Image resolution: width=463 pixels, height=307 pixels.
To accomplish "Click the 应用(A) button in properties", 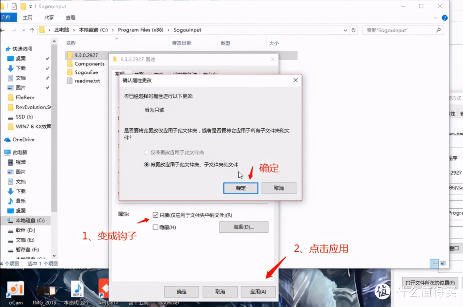I will pos(258,292).
